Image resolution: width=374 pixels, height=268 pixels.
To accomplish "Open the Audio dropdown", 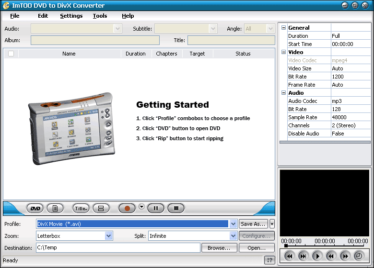I will click(117, 29).
